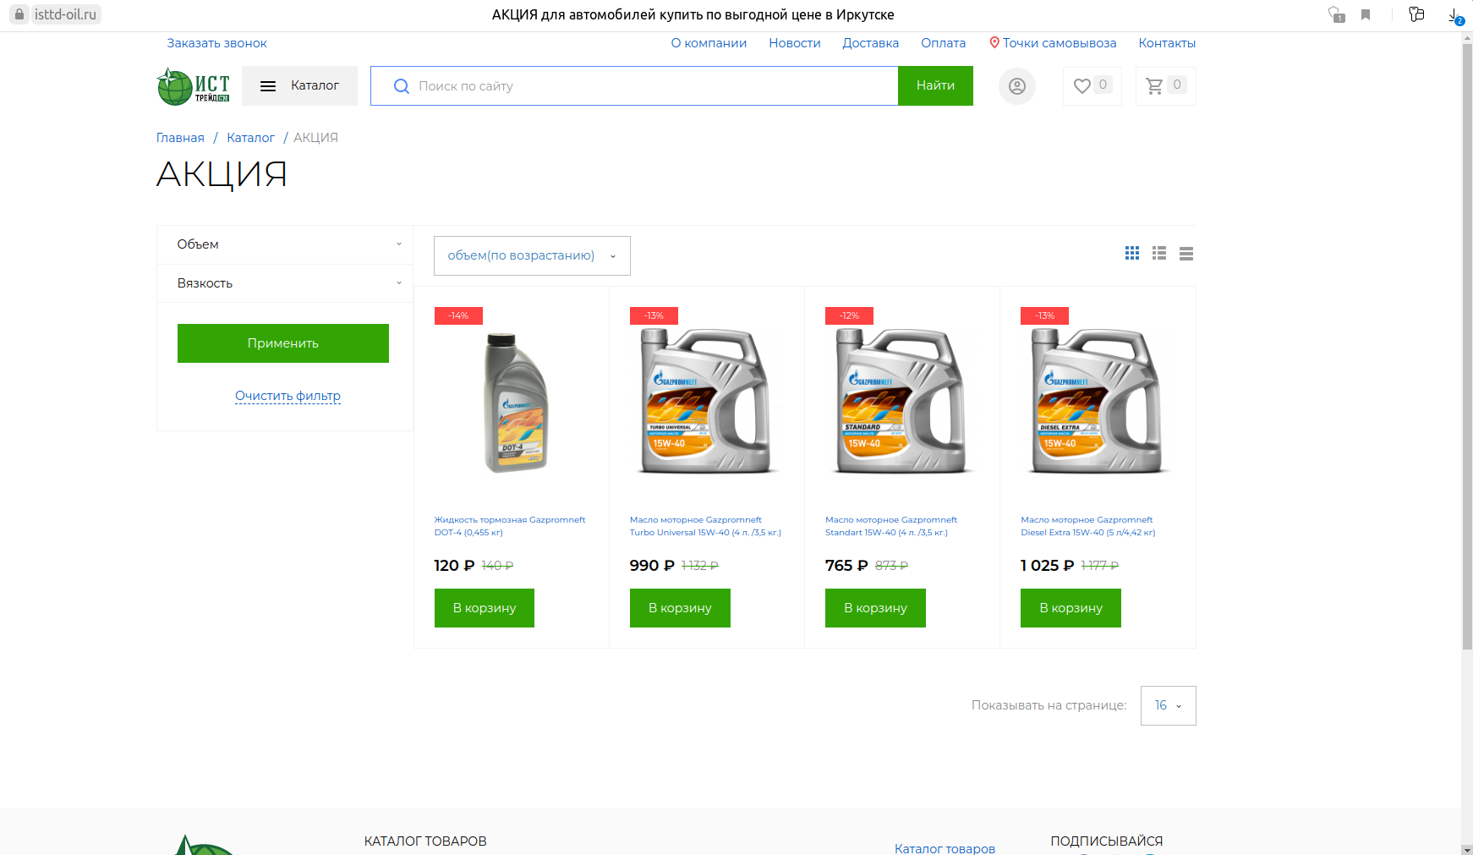This screenshot has height=855, width=1473.
Task: Open the Standart 15W-40 product title
Action: coord(891,526)
